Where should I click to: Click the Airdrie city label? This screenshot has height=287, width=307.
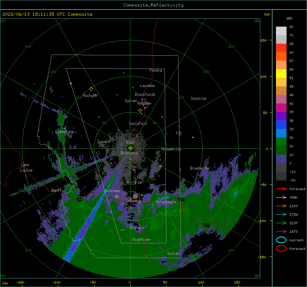pos(134,182)
